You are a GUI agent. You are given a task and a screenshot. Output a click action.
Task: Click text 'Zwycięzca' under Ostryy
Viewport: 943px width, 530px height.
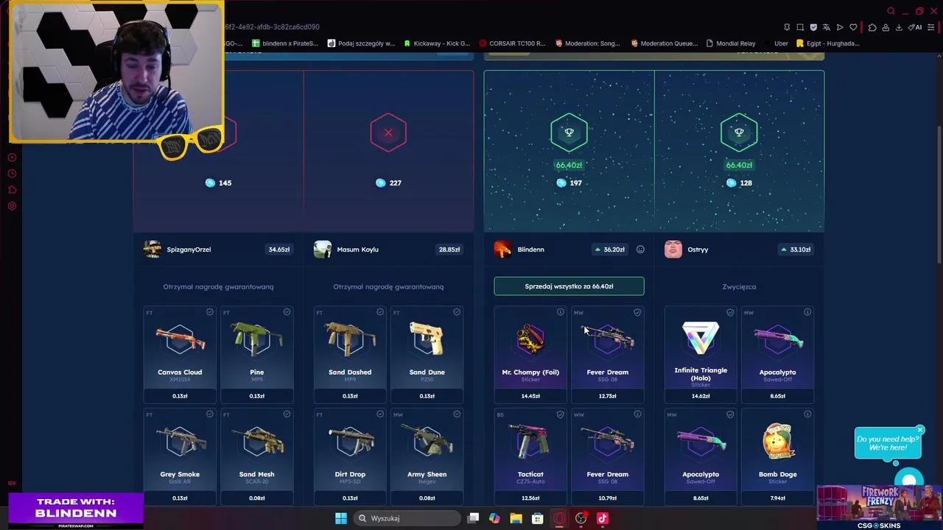(x=739, y=286)
